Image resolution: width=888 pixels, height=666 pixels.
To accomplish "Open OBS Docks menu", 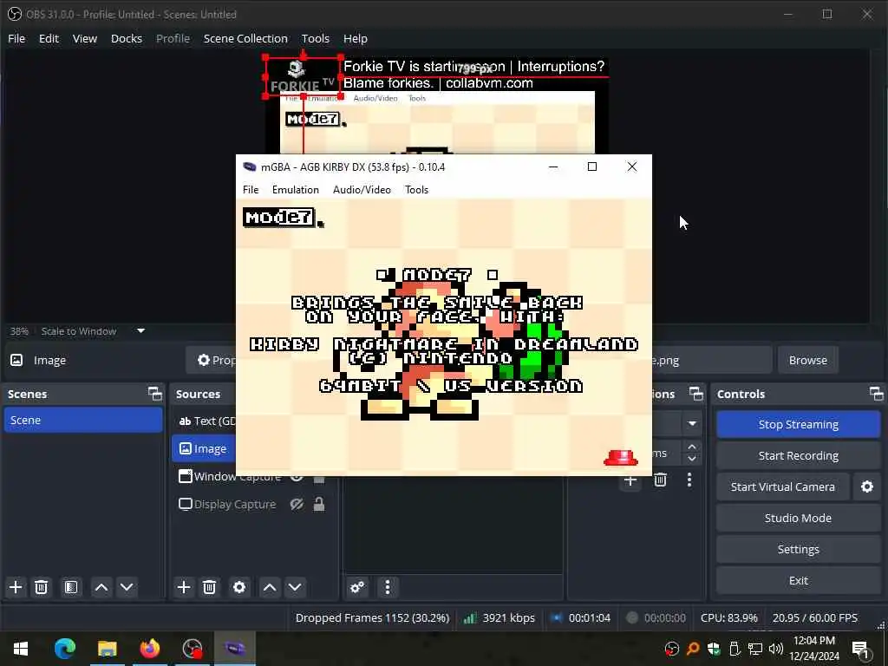I will pyautogui.click(x=127, y=38).
